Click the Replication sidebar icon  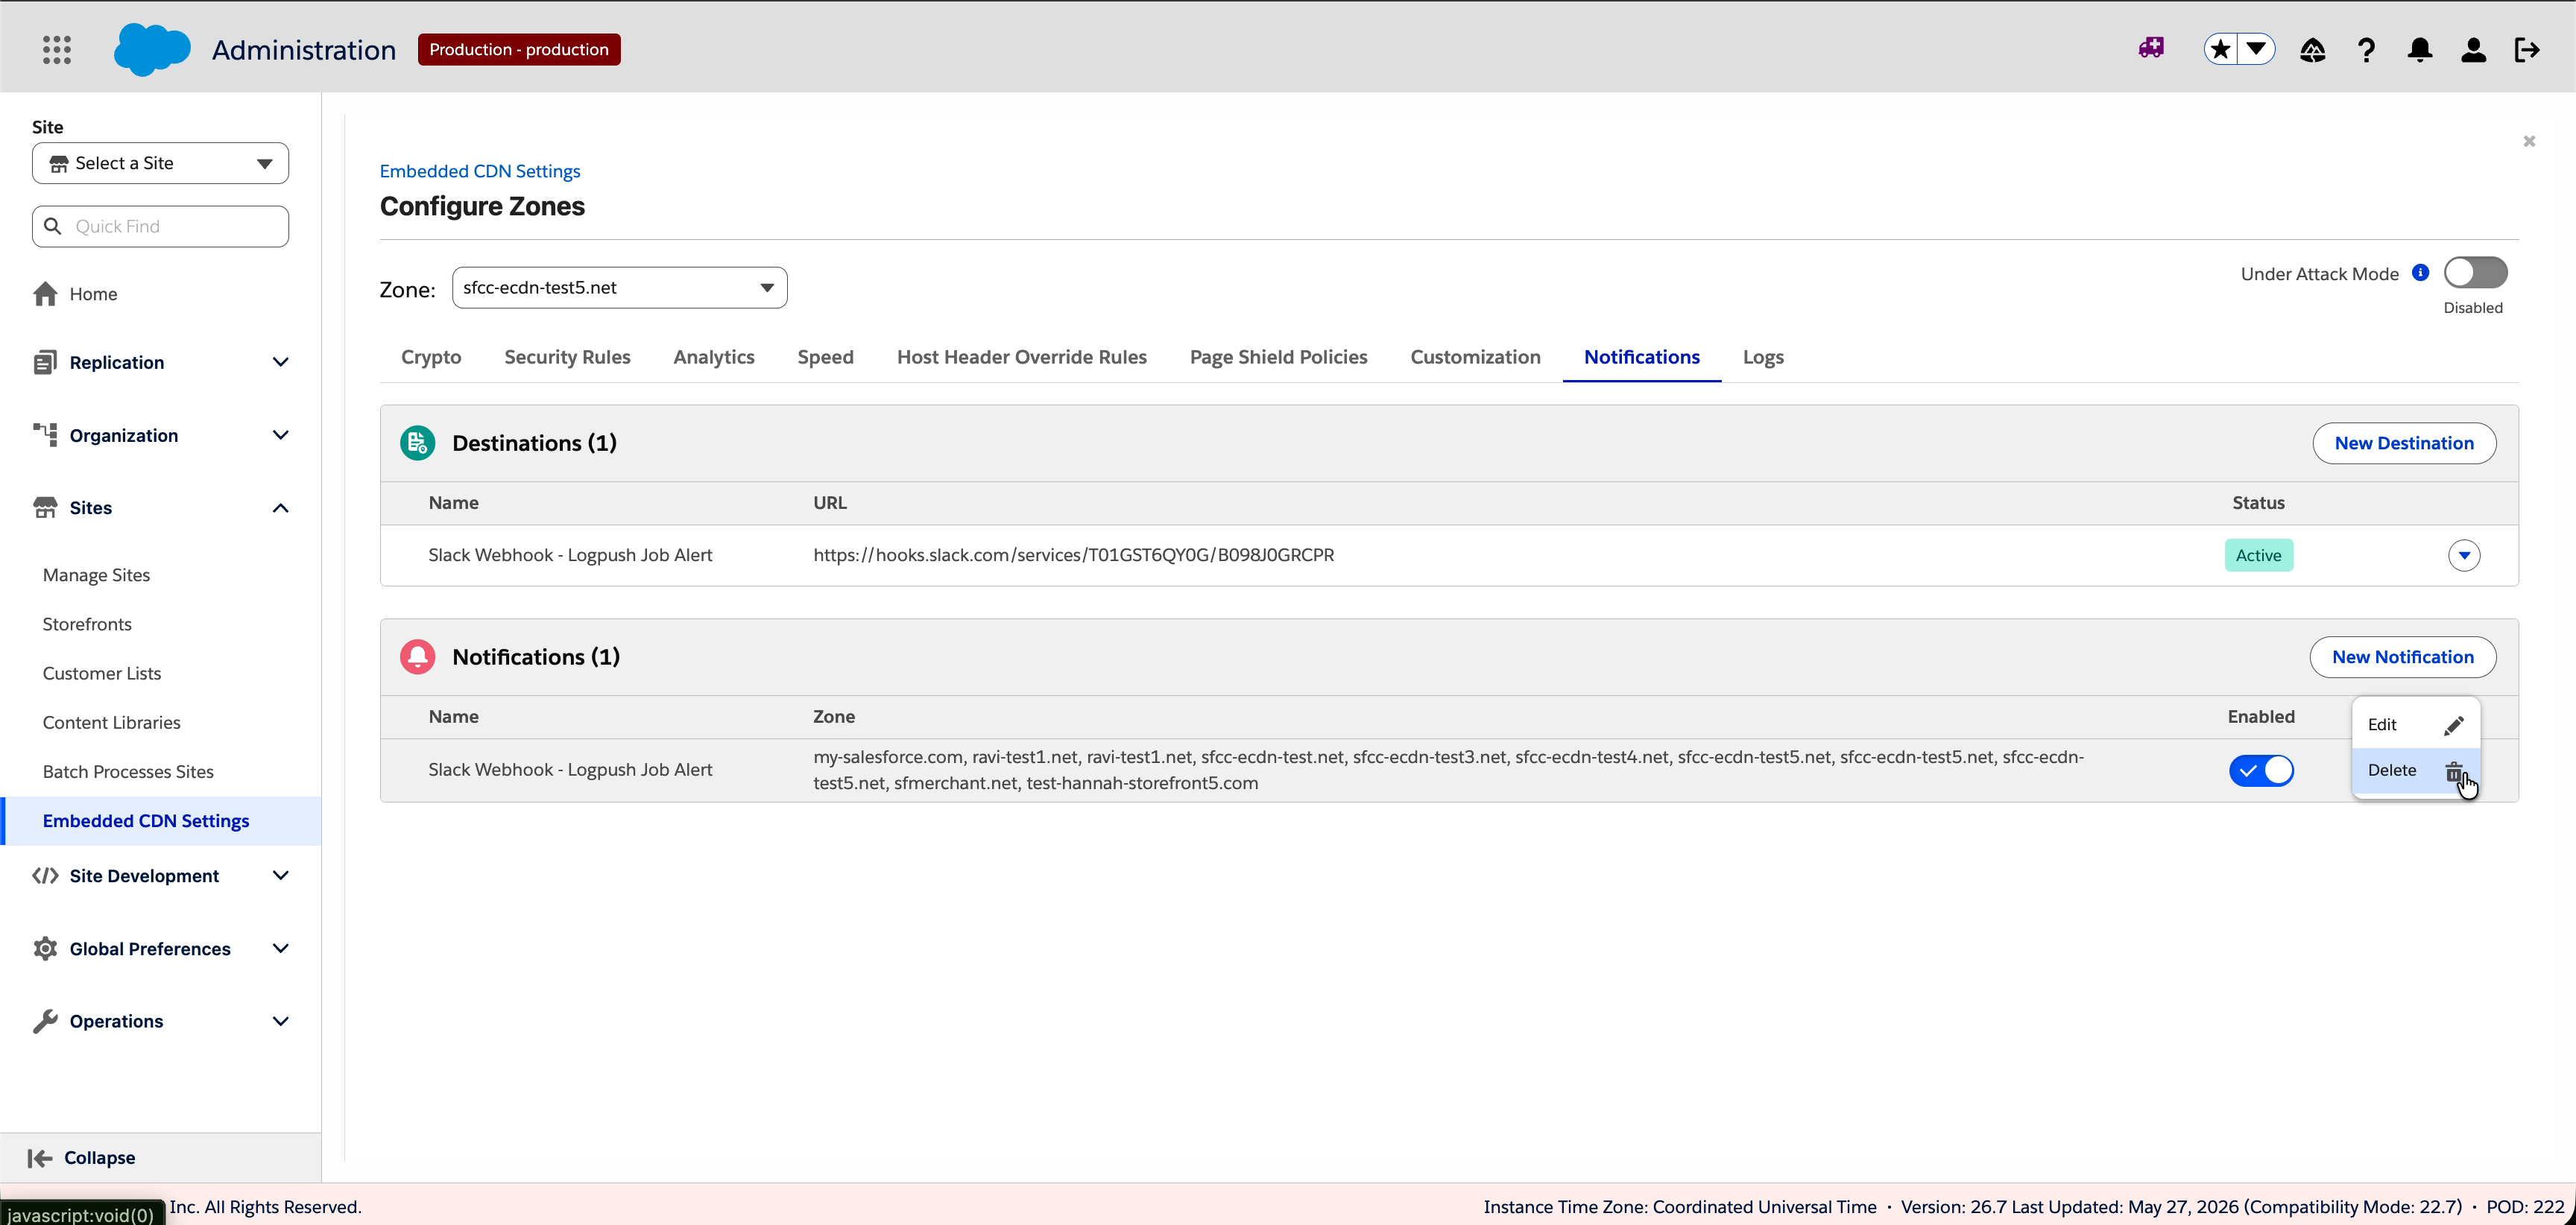pyautogui.click(x=45, y=362)
